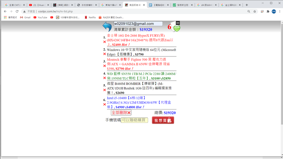This screenshot has height=159, width=283.
Task: Remove item 4 WD SN550 1TB SSD
Action: pyautogui.click(x=105, y=78)
